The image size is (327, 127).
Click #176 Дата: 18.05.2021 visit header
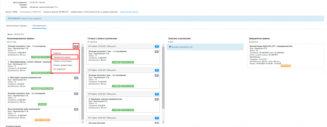tap(102, 94)
